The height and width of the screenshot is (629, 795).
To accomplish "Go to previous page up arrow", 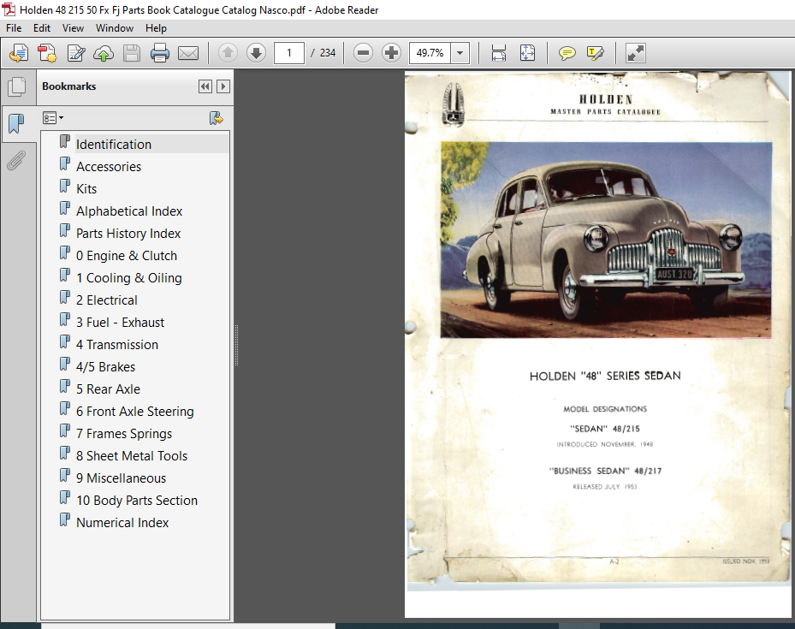I will [228, 53].
